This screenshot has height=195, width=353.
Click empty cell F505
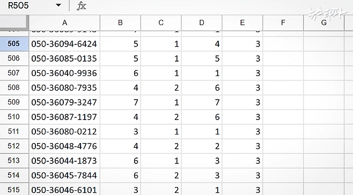pos(283,44)
